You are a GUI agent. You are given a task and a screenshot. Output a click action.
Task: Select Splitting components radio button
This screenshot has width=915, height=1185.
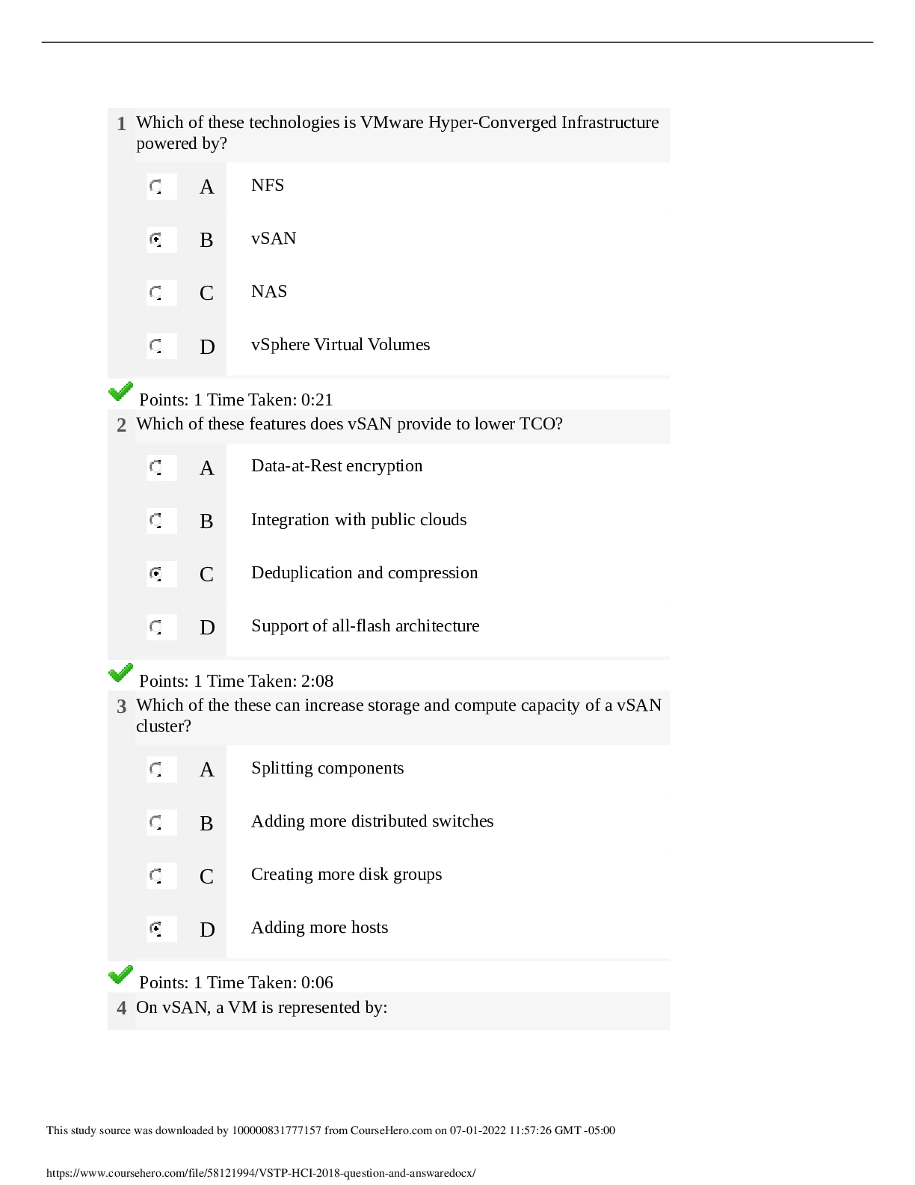pyautogui.click(x=155, y=769)
